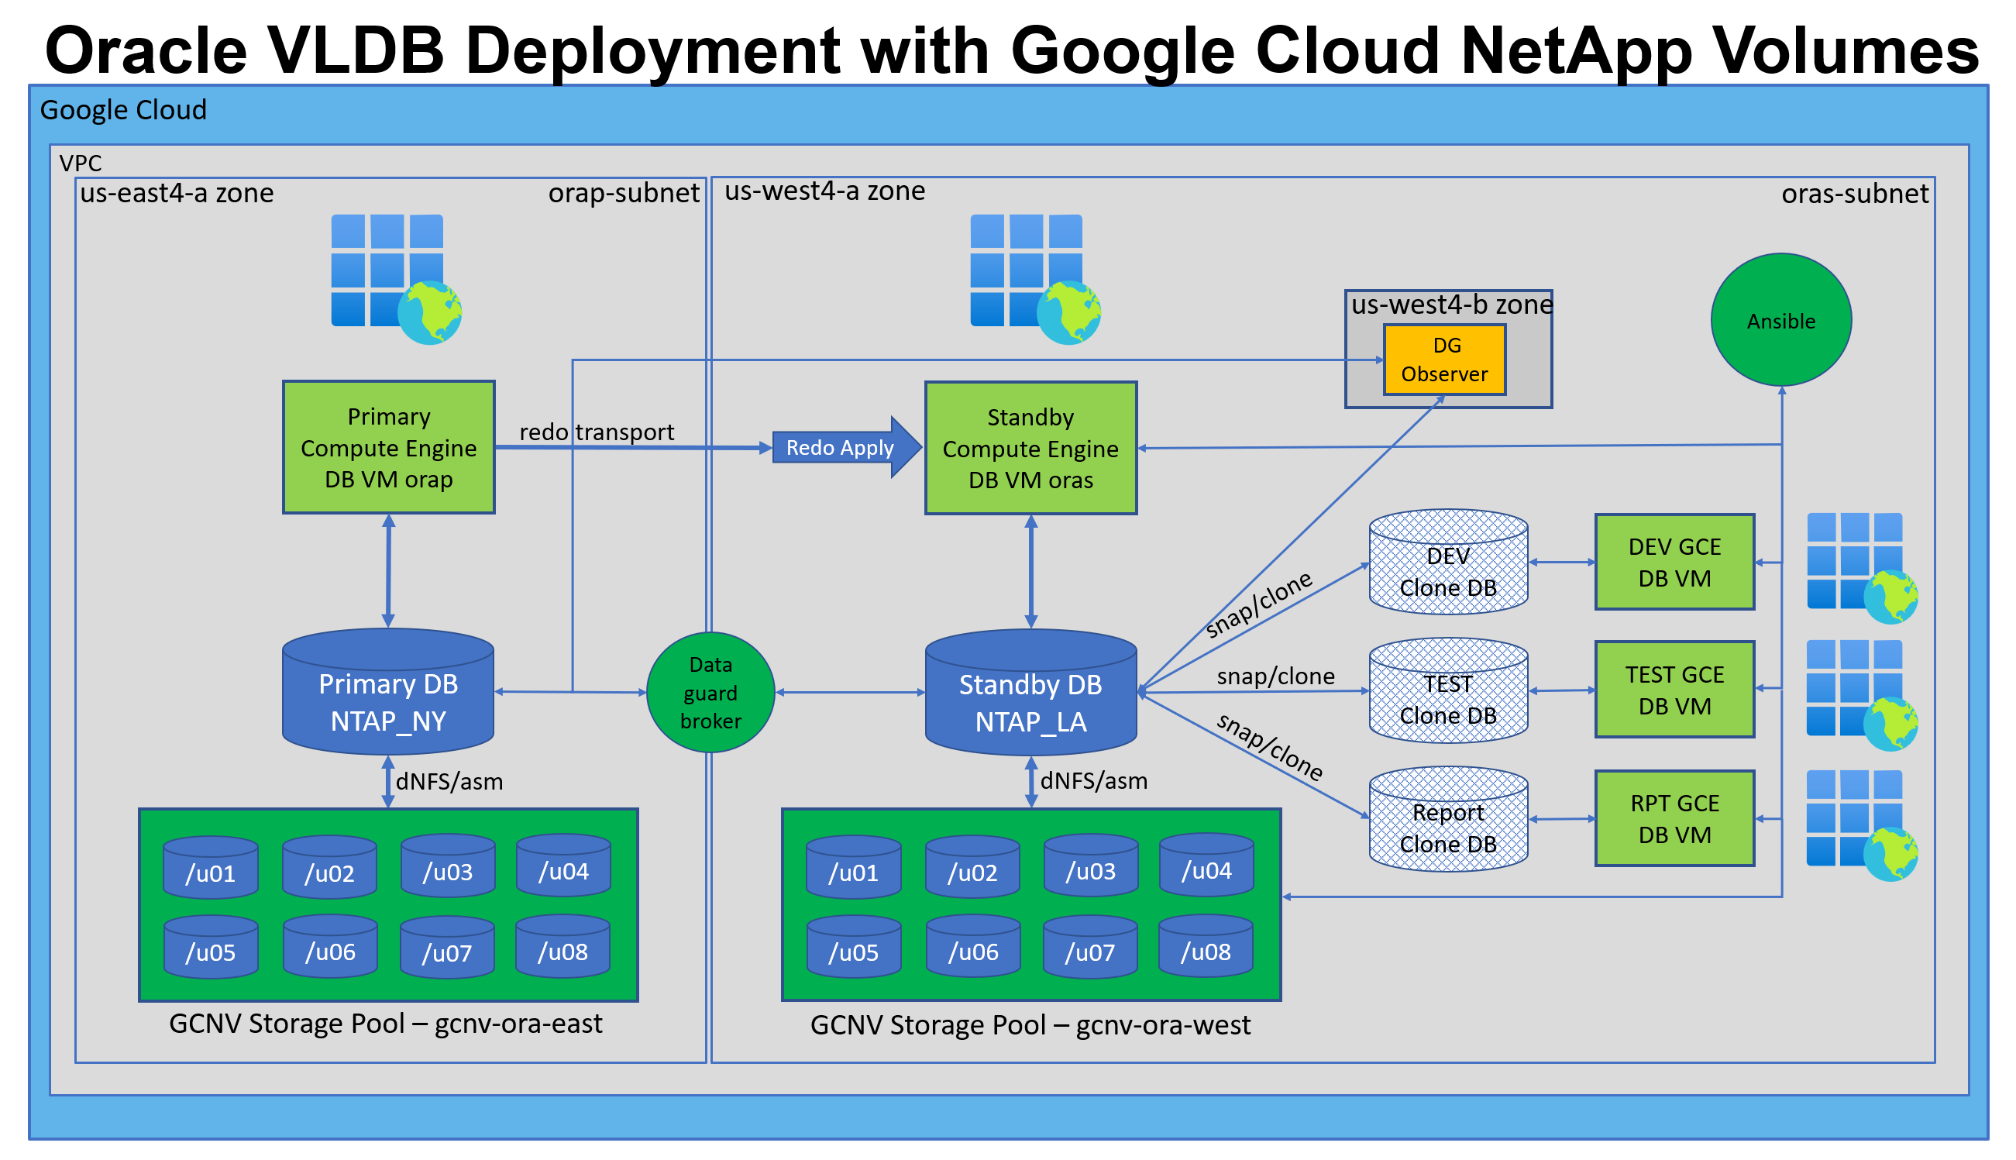The height and width of the screenshot is (1160, 2016).
Task: Select the TEST Clone DB cylinder
Action: (x=1447, y=699)
